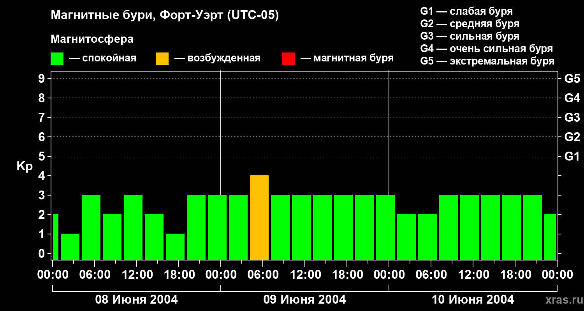Click the rightmost '00:00' time label

pyautogui.click(x=557, y=274)
